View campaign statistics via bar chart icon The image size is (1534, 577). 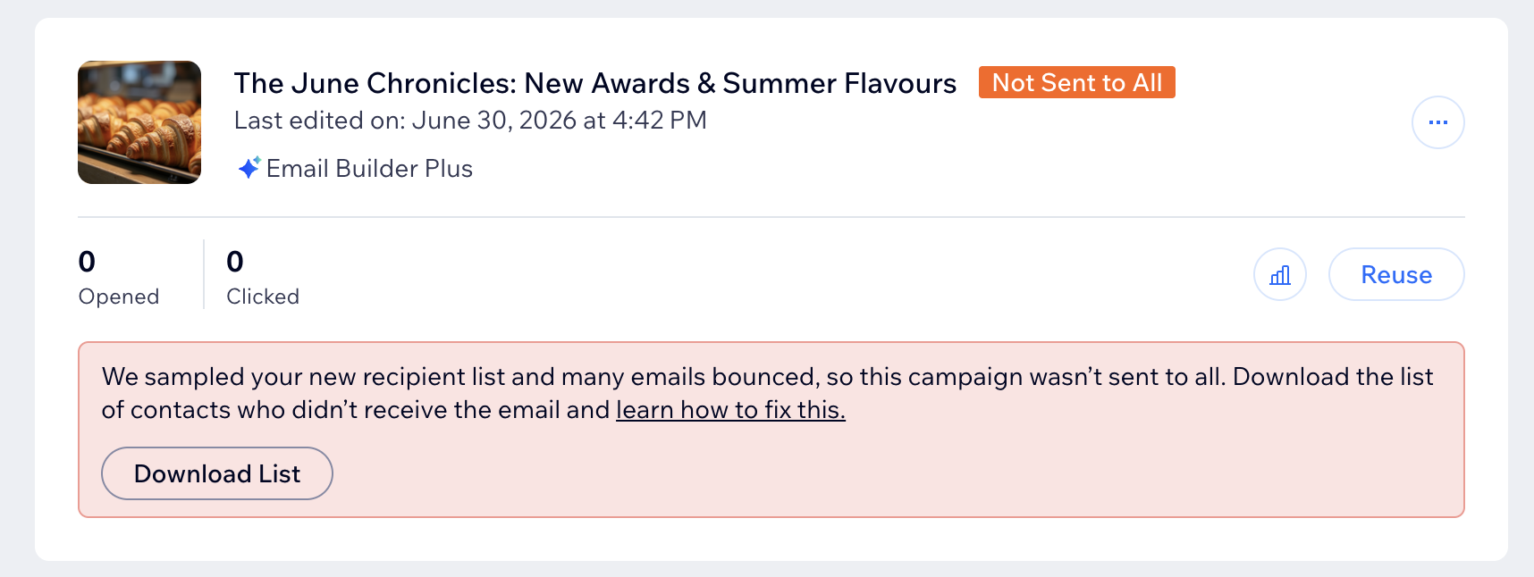pyautogui.click(x=1280, y=274)
